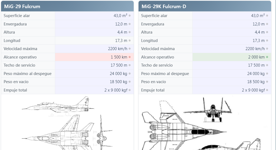Click the MiG-29K Peso máximo al despegue label
Image resolution: width=276 pixels, height=150 pixels.
point(165,74)
